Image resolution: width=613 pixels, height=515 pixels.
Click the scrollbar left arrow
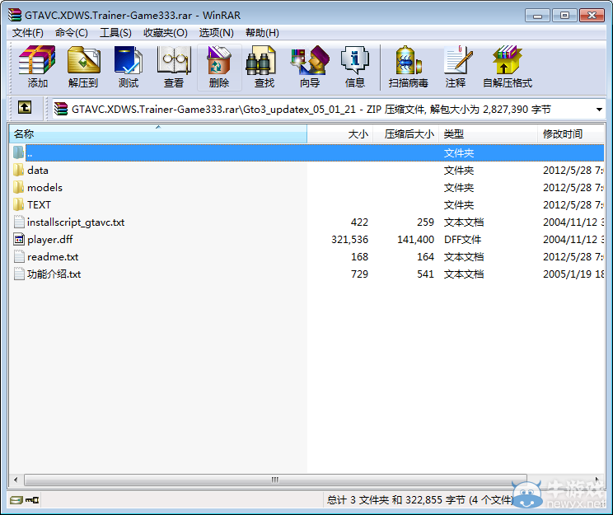16,480
